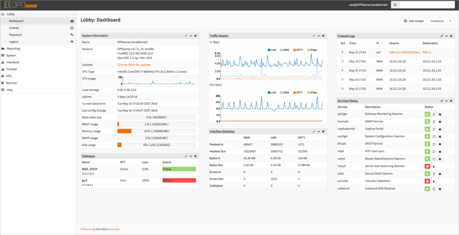This screenshot has height=235, width=459.
Task: Stop the sshd service
Action: (x=440, y=174)
